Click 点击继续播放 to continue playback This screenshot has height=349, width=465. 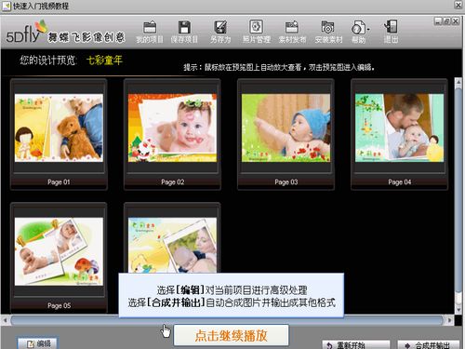click(x=232, y=335)
